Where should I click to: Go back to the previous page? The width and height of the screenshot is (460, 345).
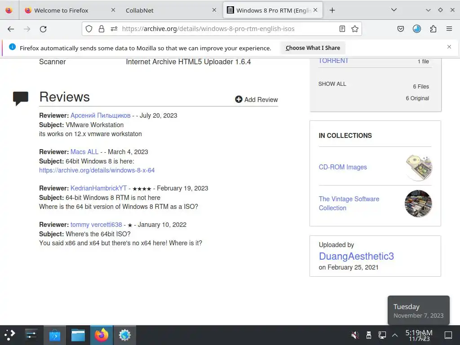[11, 29]
